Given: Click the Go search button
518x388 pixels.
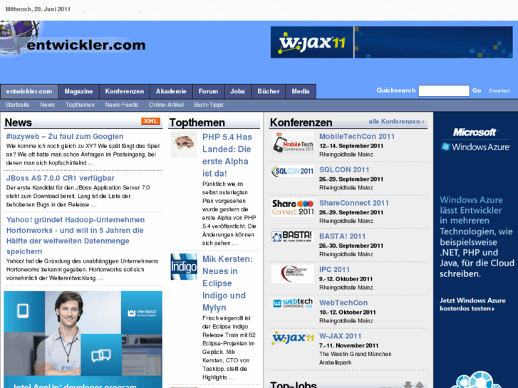Looking at the screenshot, I should click(477, 90).
